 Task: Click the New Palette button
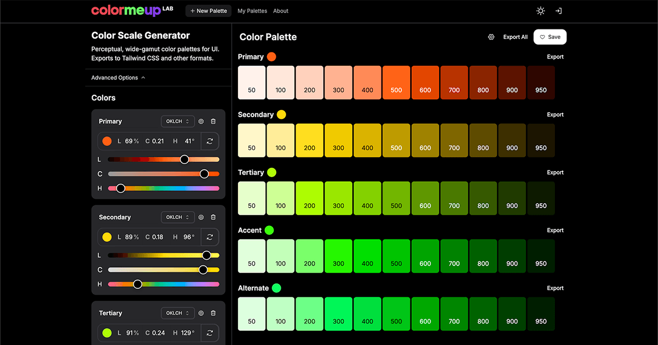tap(208, 10)
